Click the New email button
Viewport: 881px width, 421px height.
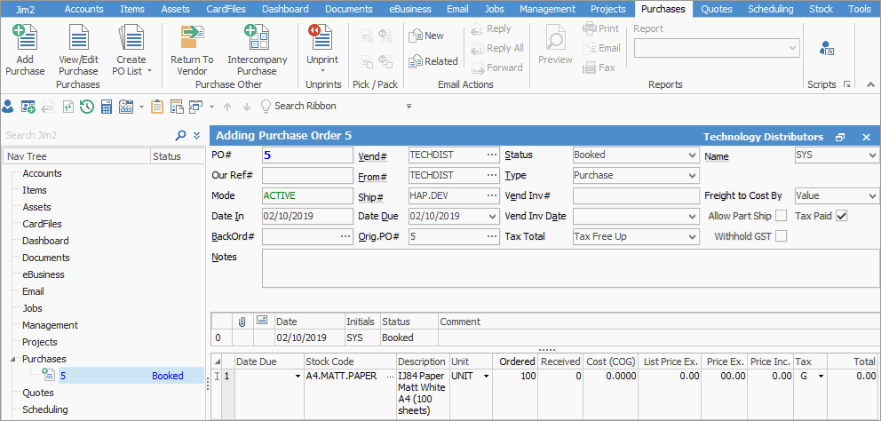click(426, 36)
